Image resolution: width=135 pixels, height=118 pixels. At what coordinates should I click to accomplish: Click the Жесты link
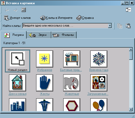point(45,94)
